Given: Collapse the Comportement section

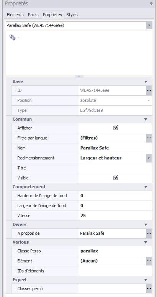Looking at the screenshot, I should (146, 187).
